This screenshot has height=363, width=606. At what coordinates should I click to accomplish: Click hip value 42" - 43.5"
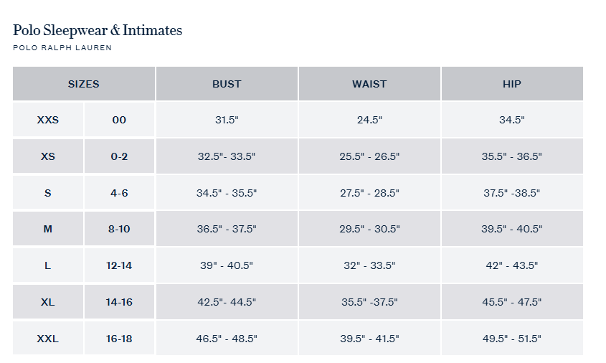point(512,265)
